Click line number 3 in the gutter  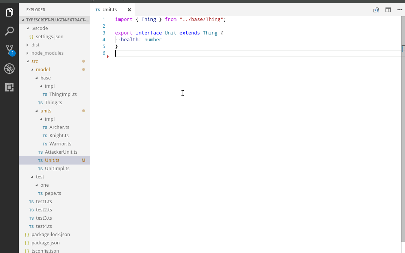coord(104,33)
